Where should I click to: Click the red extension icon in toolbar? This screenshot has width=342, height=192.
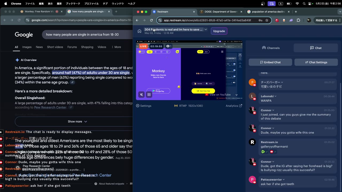point(277,20)
